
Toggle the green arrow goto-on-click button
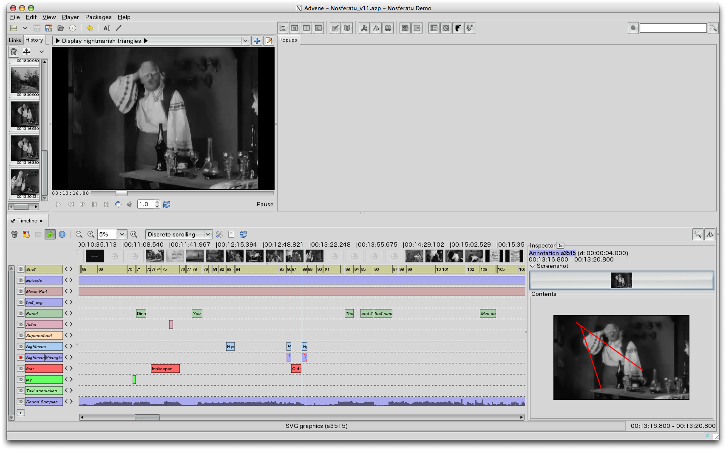(50, 234)
